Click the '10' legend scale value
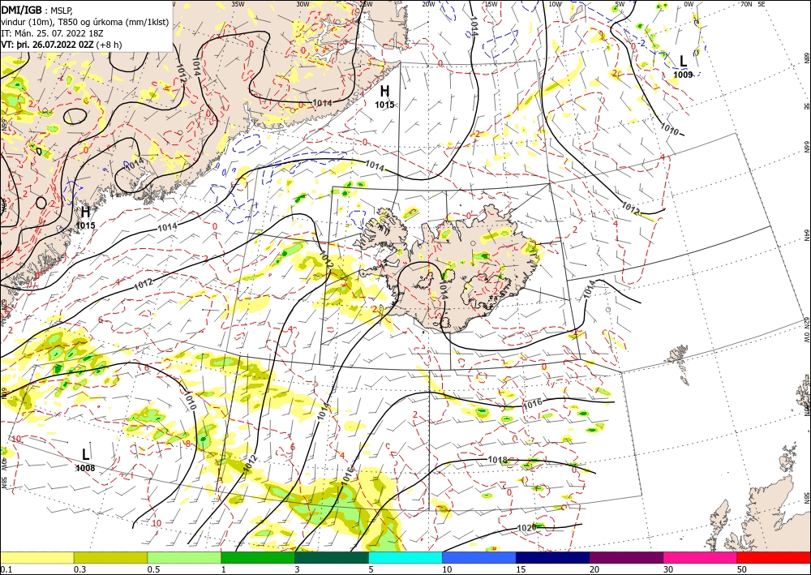The image size is (811, 575). pos(447,569)
